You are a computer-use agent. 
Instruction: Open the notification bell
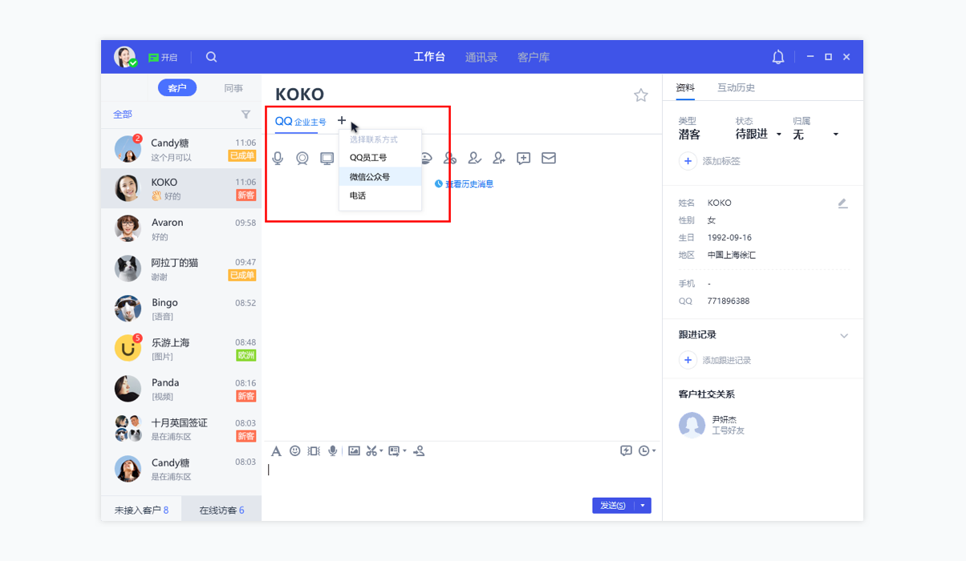click(x=778, y=57)
